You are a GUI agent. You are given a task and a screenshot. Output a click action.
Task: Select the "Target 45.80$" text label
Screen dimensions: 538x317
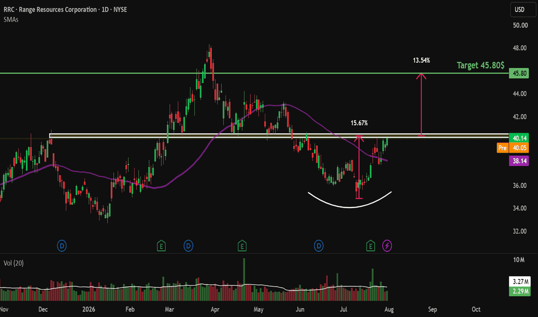[480, 65]
